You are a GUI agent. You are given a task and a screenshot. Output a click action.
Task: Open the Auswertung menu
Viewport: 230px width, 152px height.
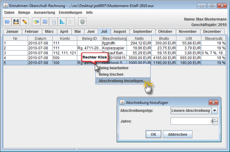click(x=44, y=13)
